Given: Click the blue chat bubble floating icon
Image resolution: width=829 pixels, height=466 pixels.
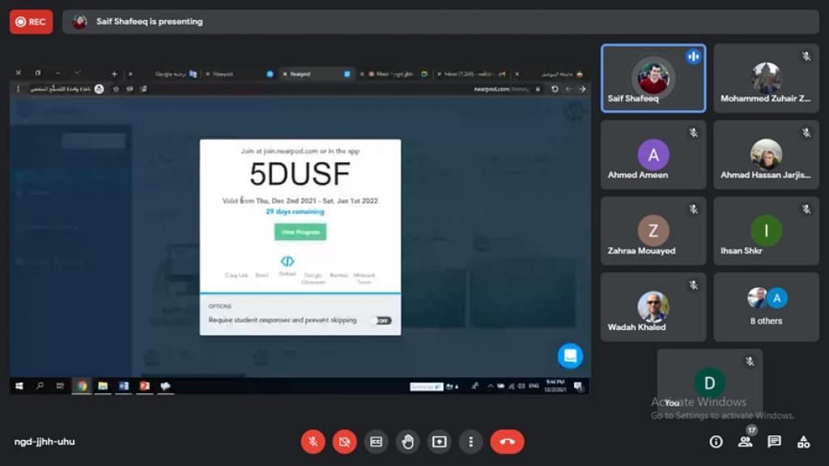Looking at the screenshot, I should click(570, 355).
